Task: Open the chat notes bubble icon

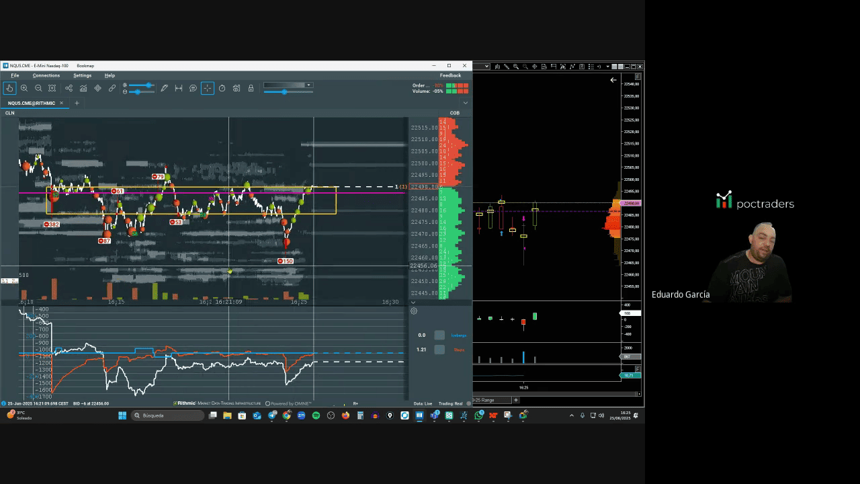Action: (193, 88)
